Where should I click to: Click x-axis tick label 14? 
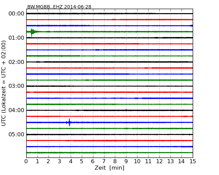point(181,162)
